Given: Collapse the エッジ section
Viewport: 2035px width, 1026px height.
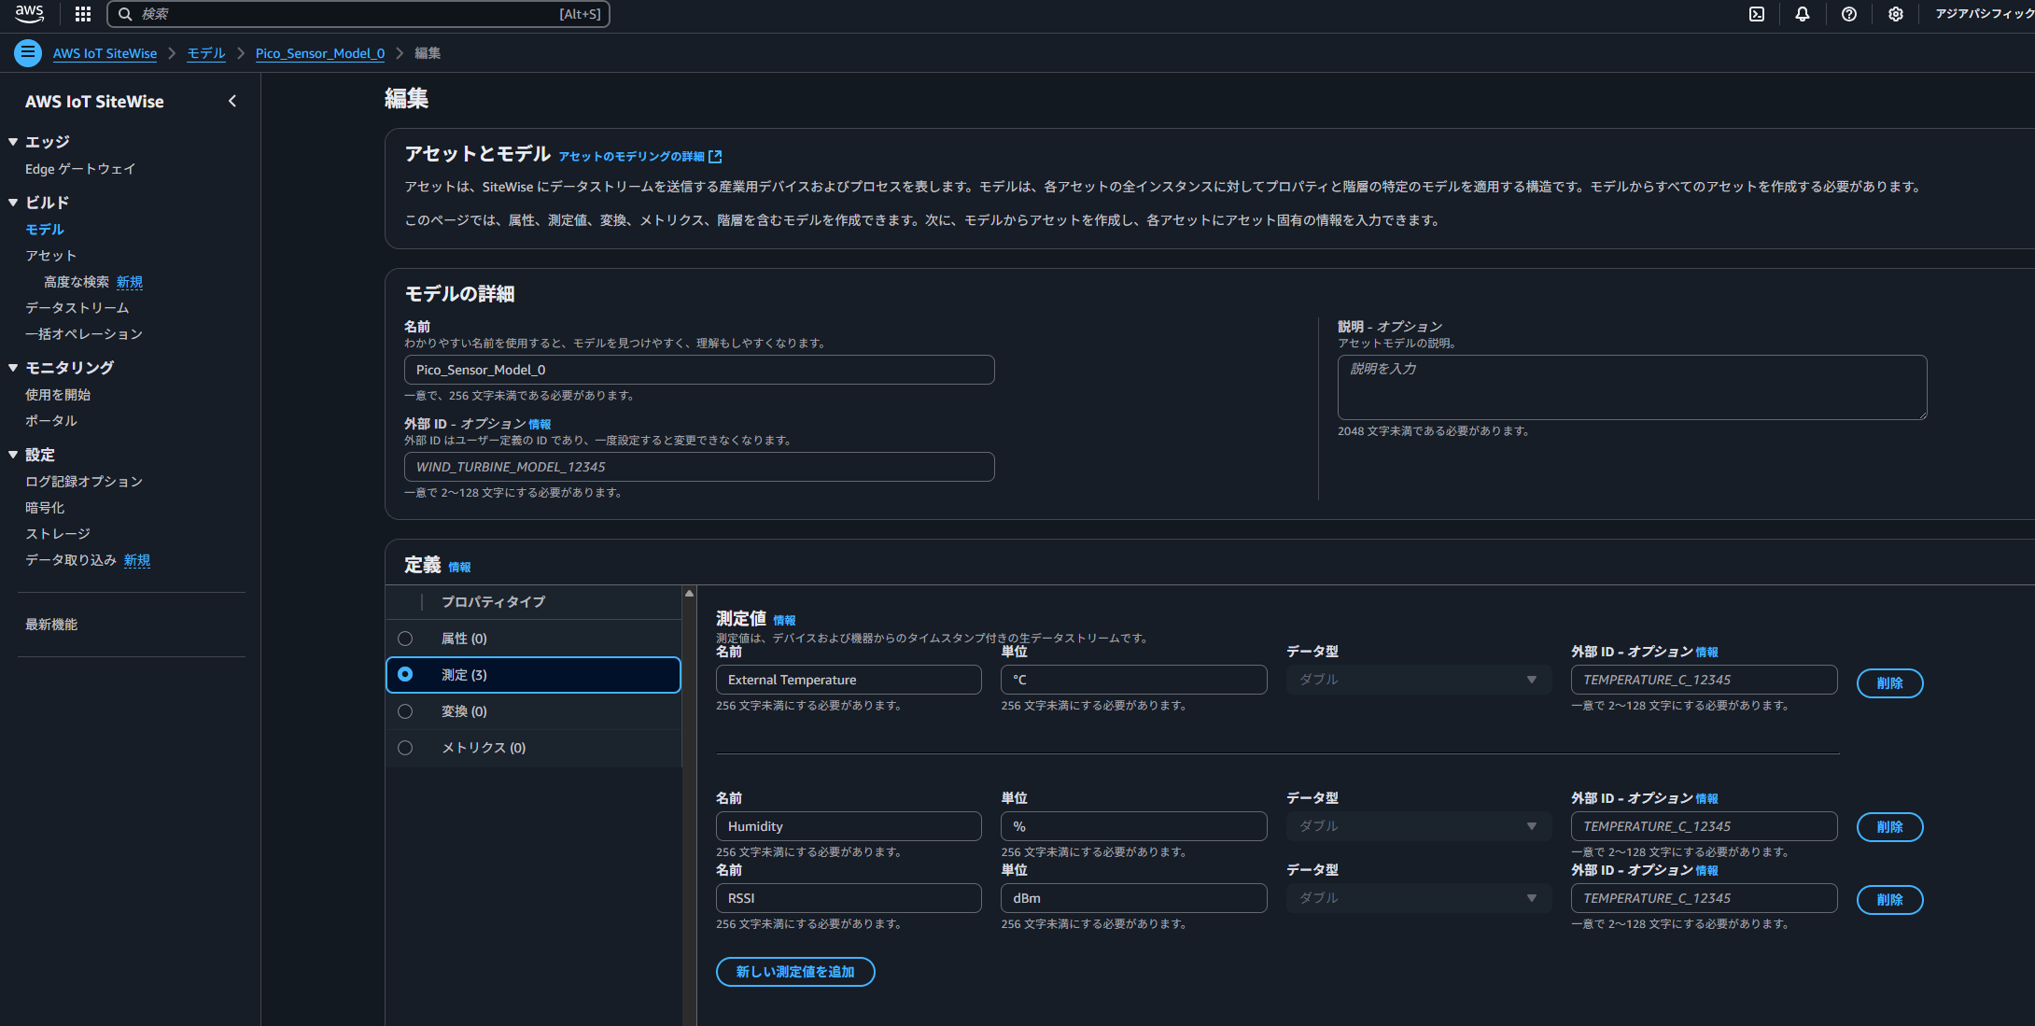Looking at the screenshot, I should coord(13,142).
